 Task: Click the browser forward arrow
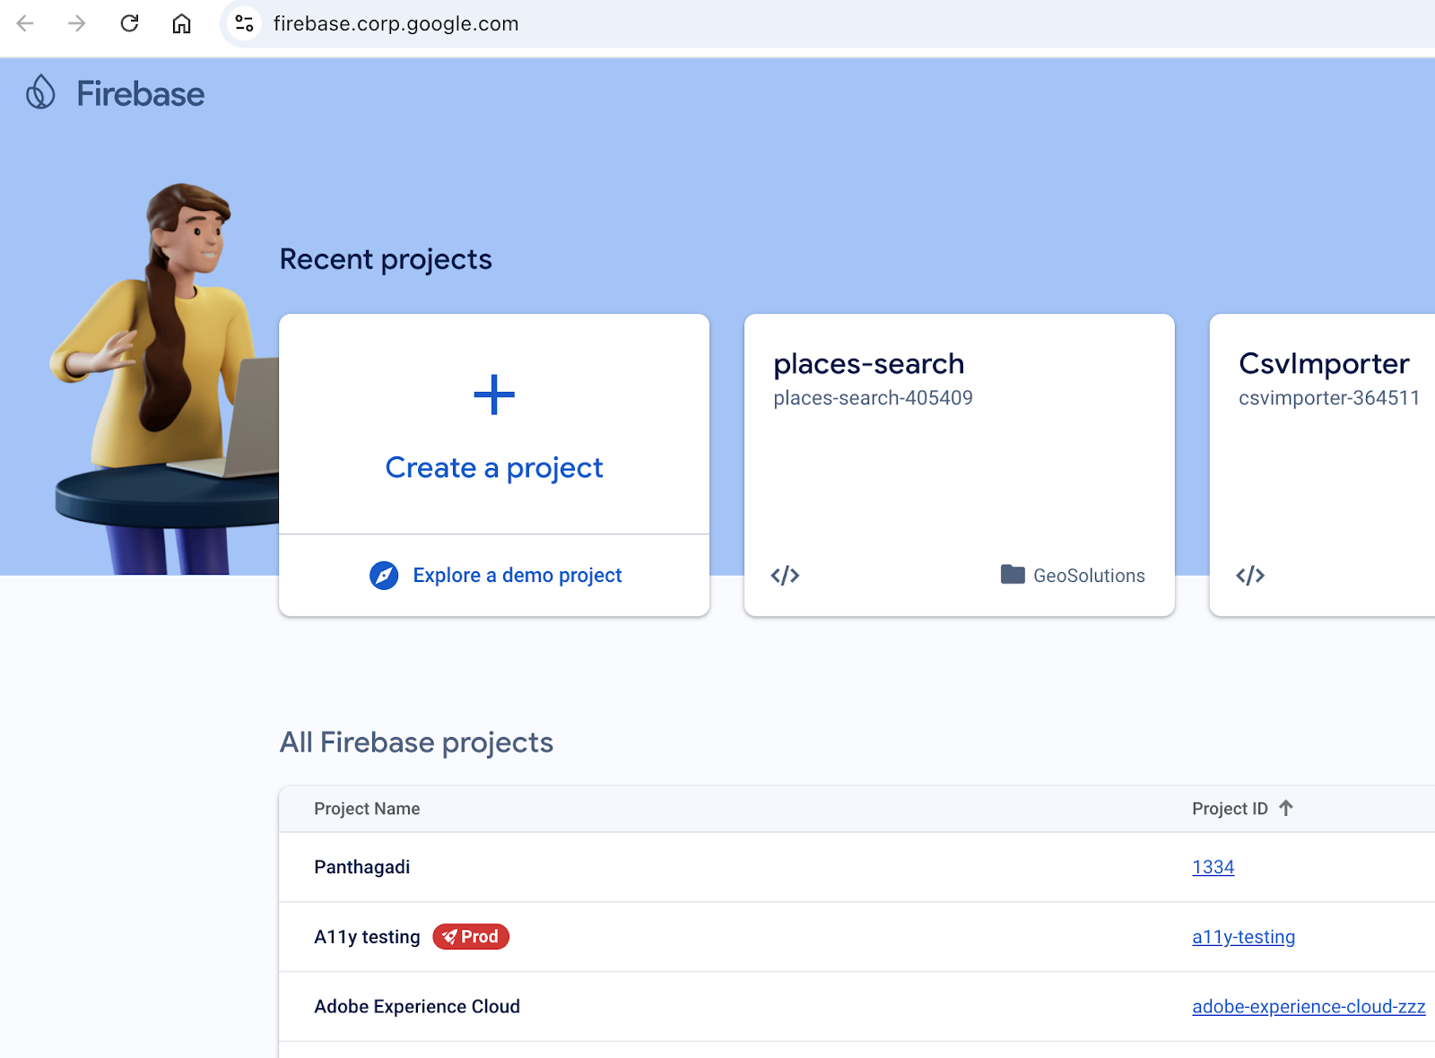coord(77,23)
